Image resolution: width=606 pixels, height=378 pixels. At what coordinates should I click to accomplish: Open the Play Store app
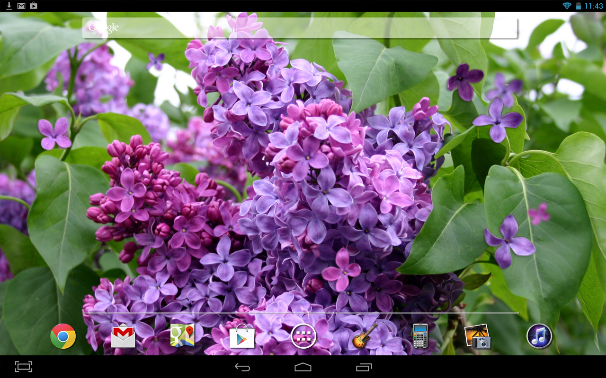pyautogui.click(x=242, y=336)
